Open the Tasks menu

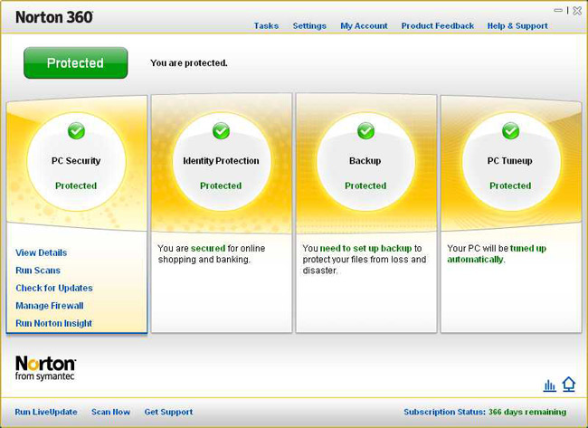click(266, 26)
